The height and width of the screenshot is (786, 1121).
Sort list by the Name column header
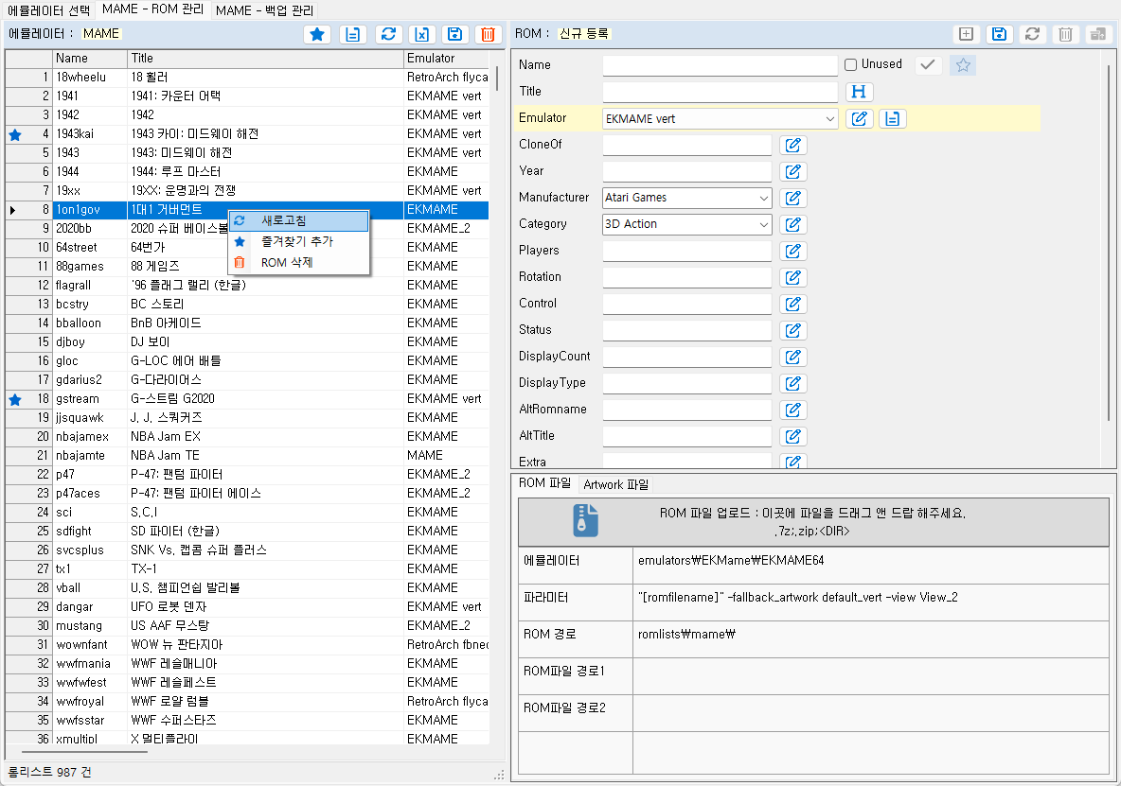click(90, 58)
